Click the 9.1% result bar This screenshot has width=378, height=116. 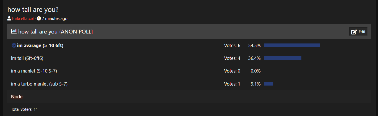coord(268,84)
